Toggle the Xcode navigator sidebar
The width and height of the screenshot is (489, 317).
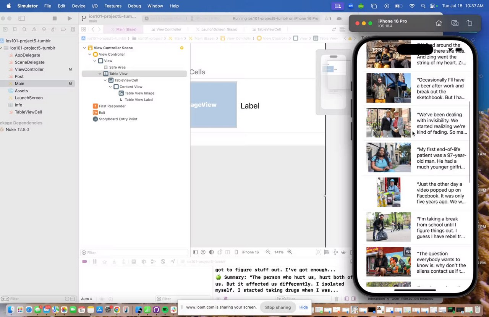click(22, 18)
